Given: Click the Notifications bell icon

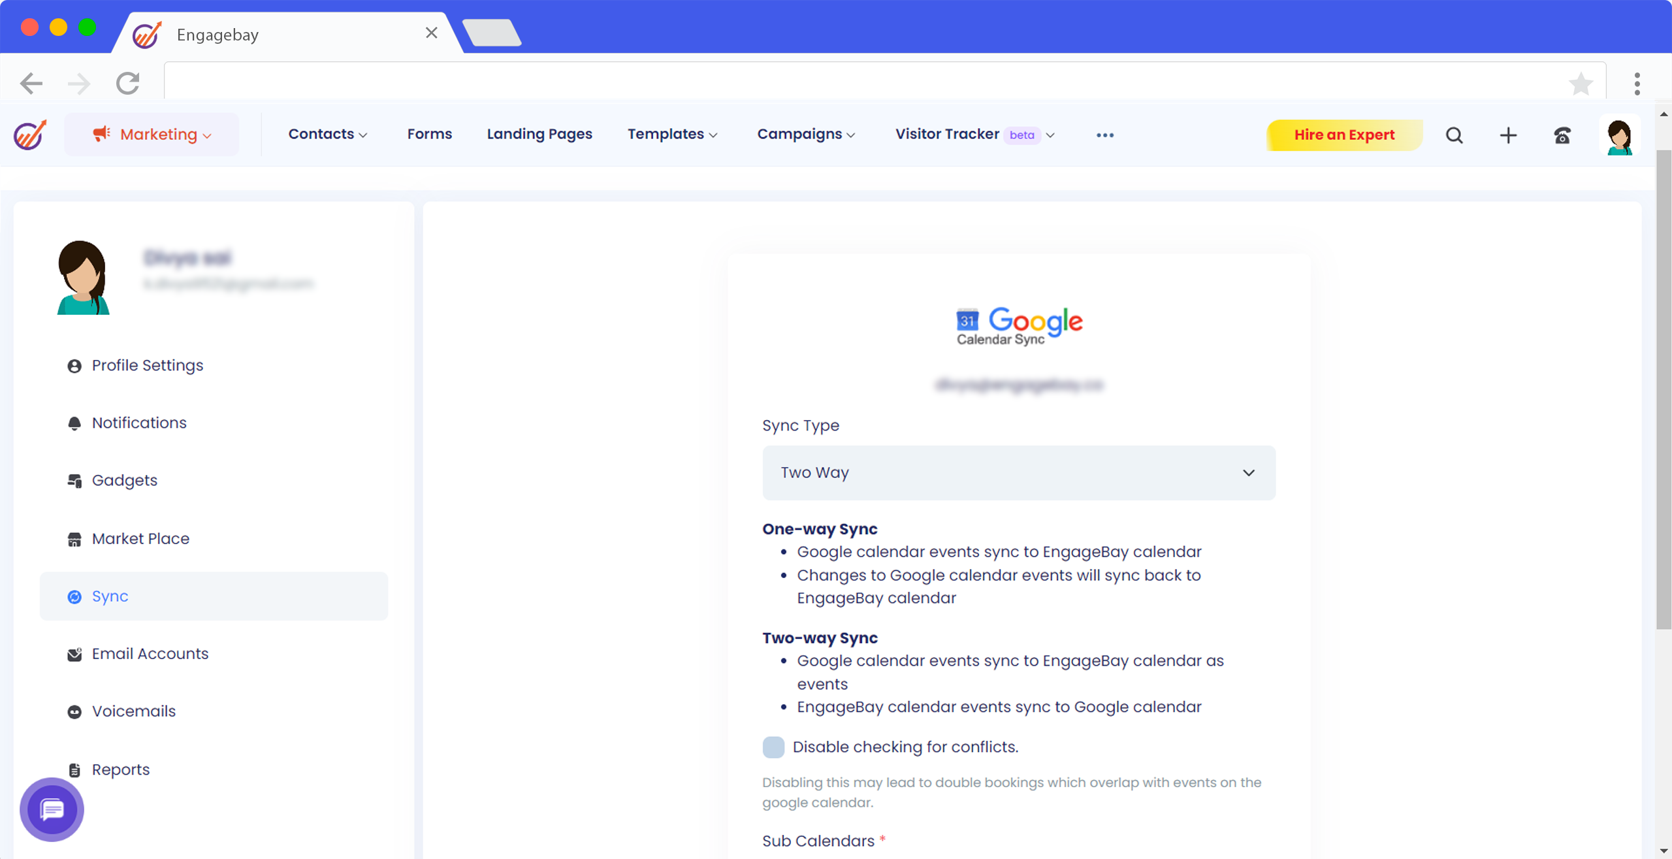Looking at the screenshot, I should tap(74, 423).
